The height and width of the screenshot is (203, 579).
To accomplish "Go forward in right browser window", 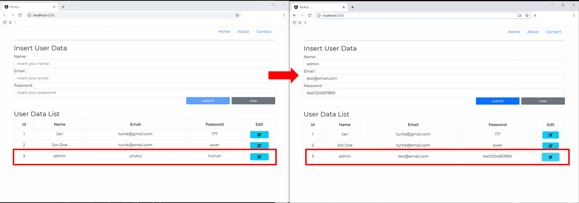I will 302,16.
